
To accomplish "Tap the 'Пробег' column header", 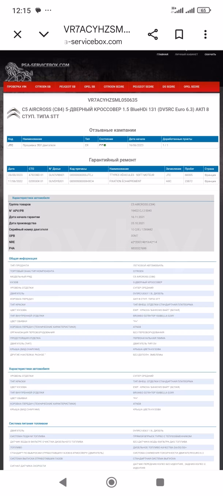I will (x=189, y=169).
